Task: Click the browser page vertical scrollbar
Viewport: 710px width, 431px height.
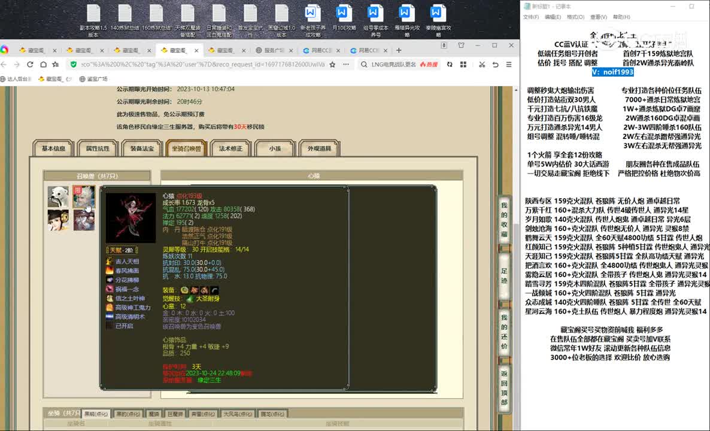Action: [x=516, y=258]
